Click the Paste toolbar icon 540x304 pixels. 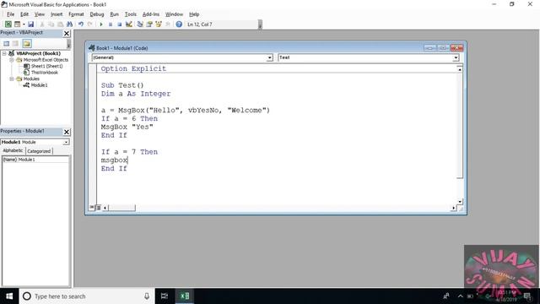pos(60,24)
